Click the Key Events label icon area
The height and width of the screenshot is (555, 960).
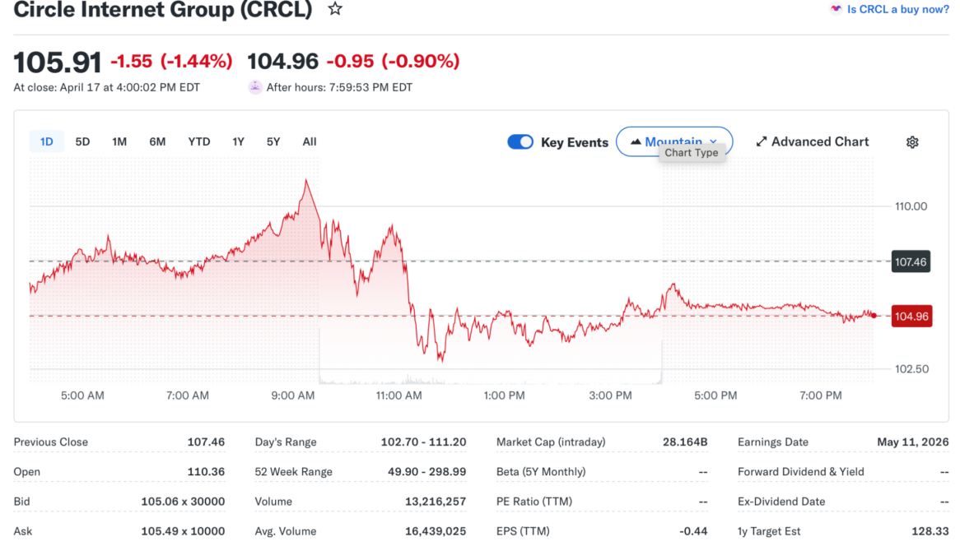point(574,141)
